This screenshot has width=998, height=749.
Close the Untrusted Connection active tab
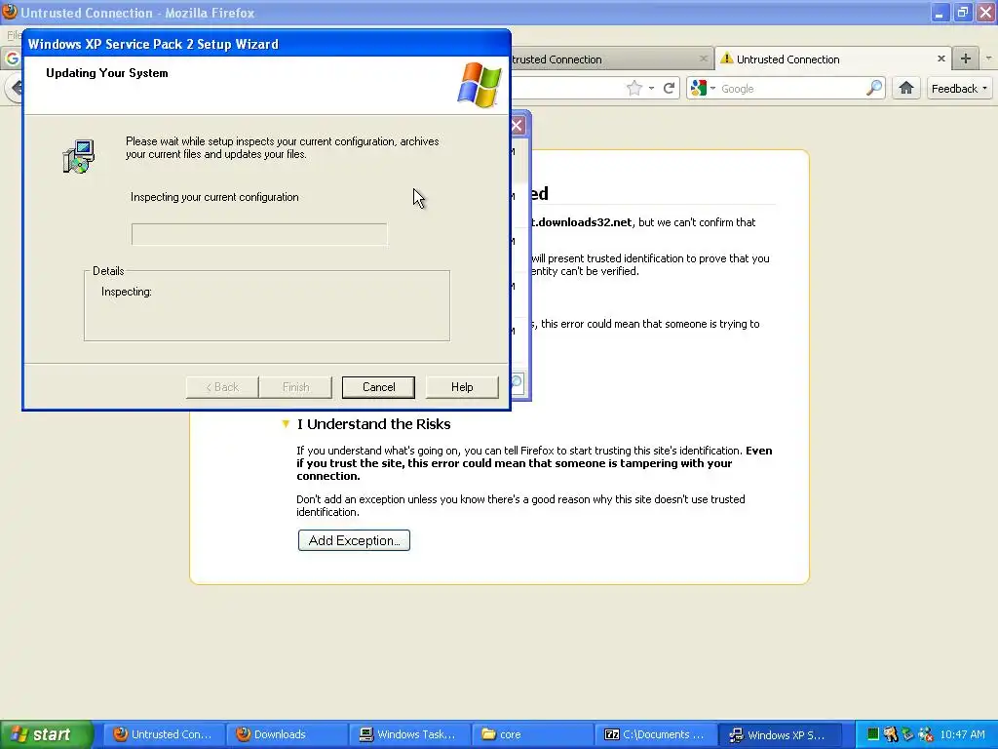click(941, 59)
